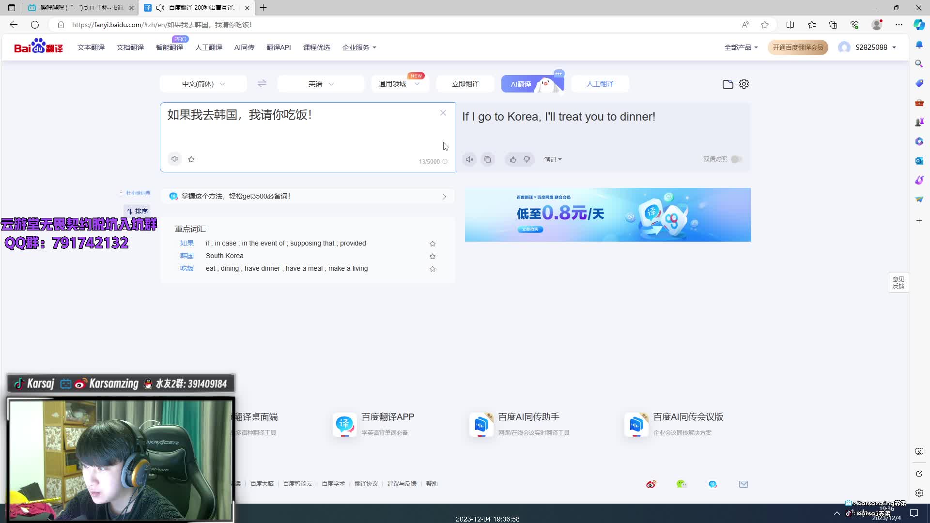Favorite the 韩国 vocabulary entry
This screenshot has height=523, width=930.
(433, 256)
